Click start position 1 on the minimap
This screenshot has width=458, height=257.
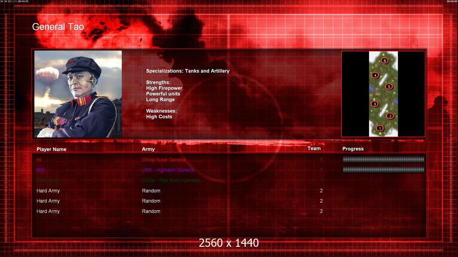tap(379, 128)
